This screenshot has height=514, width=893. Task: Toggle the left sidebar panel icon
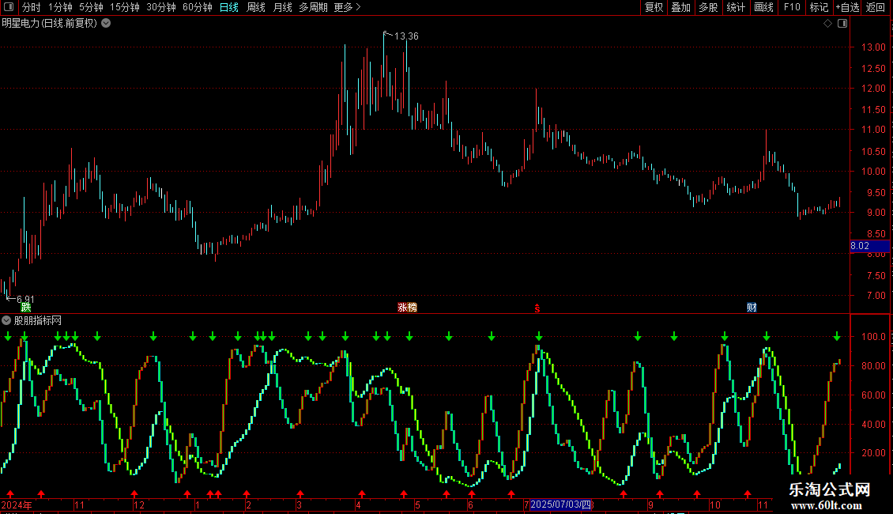9,7
